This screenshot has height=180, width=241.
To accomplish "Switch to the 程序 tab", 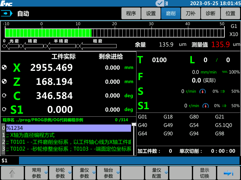I will click(131, 13).
